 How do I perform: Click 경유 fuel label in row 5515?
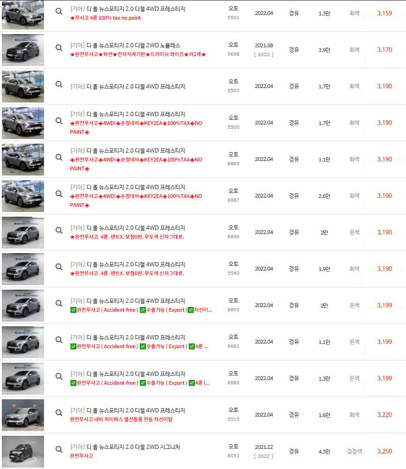click(x=294, y=415)
